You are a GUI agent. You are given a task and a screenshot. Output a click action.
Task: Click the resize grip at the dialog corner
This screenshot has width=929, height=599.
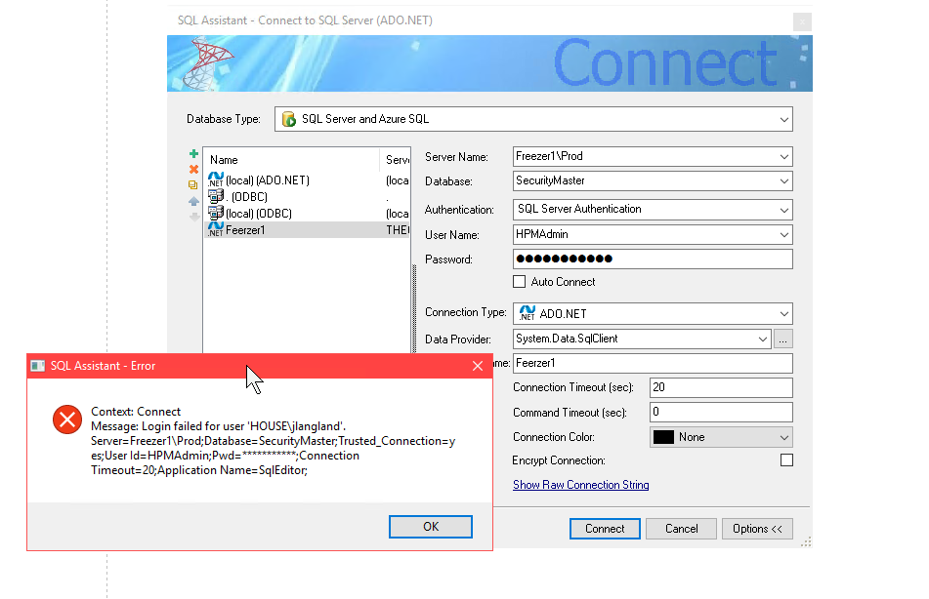click(806, 541)
